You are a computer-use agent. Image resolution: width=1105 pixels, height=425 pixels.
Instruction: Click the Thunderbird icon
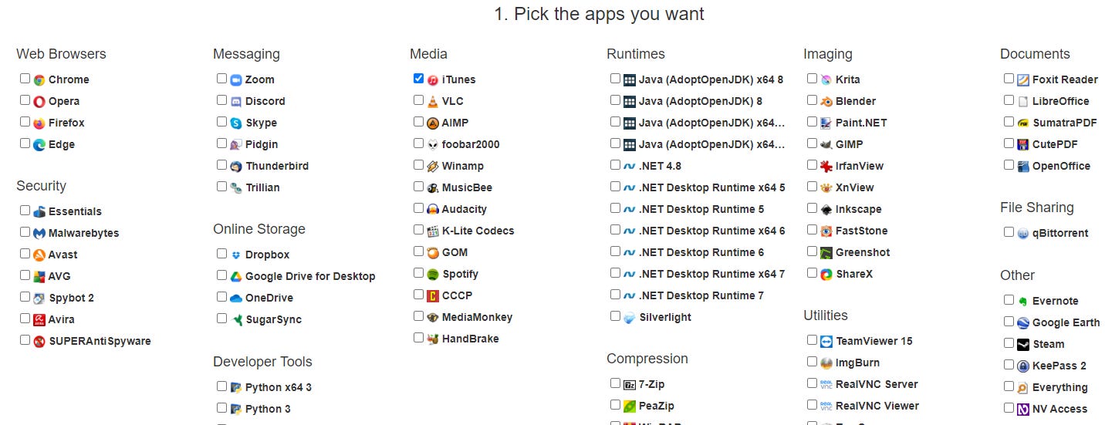click(236, 166)
